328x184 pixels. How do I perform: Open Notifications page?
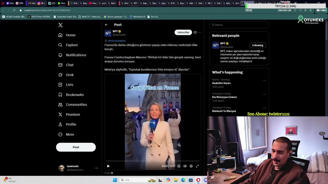[x=72, y=55]
